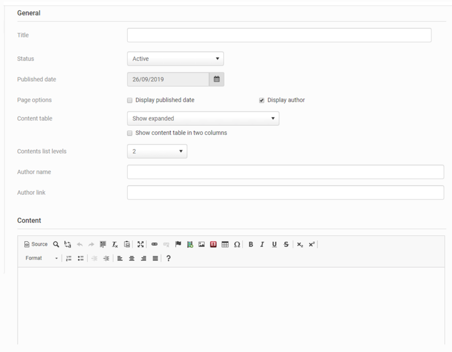Insert a numbered list
Viewport: 452px width, 352px height.
click(x=68, y=258)
